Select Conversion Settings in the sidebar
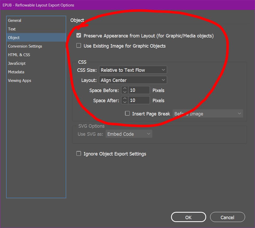Screen dimensions: 255x228 (x=25, y=46)
